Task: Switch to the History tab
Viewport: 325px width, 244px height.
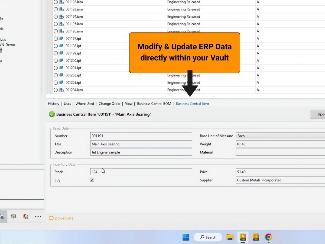Action: click(54, 104)
